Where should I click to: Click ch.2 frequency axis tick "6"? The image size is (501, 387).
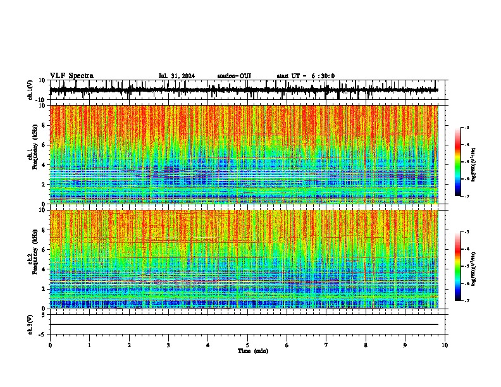click(x=44, y=250)
